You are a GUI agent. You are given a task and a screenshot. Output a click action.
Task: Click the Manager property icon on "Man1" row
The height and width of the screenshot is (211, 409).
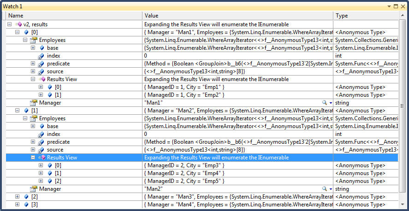pyautogui.click(x=34, y=103)
